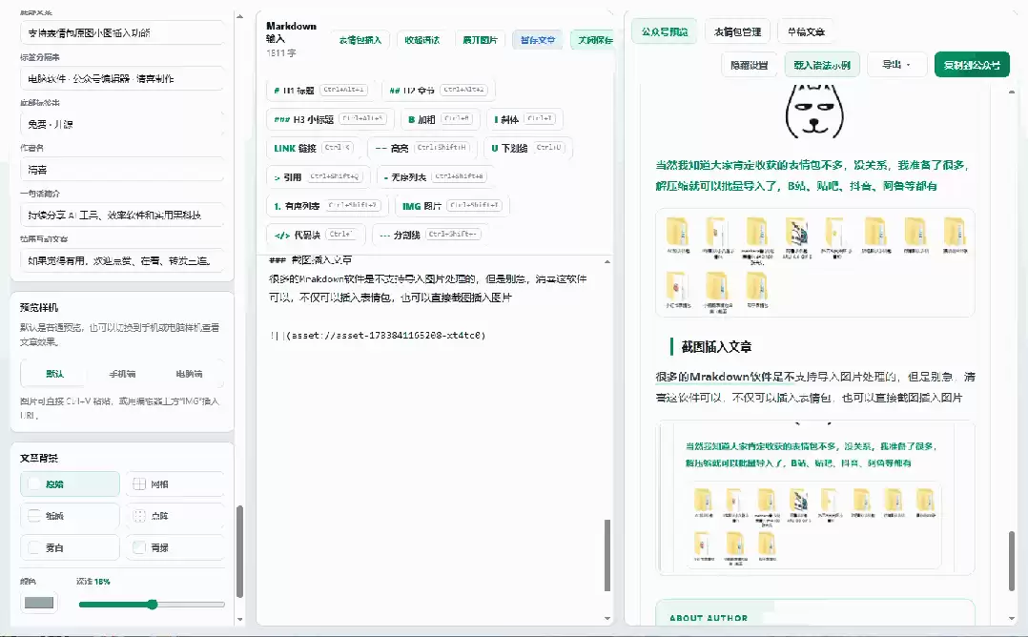Insert a 分割线 horizontal divider
The width and height of the screenshot is (1028, 637).
pos(431,235)
